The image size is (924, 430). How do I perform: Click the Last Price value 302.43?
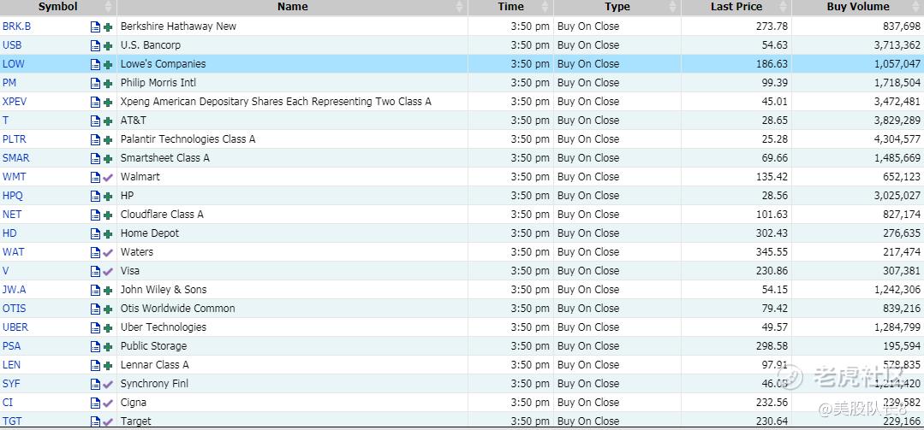click(772, 233)
